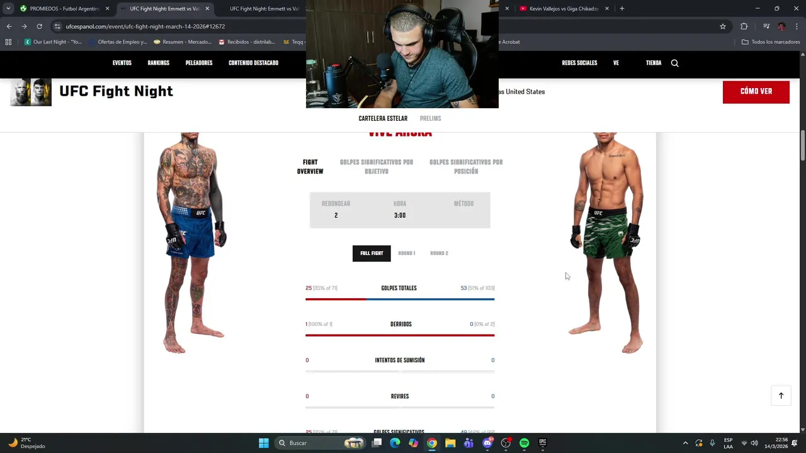Open Todos los marcadores folder

(771, 42)
